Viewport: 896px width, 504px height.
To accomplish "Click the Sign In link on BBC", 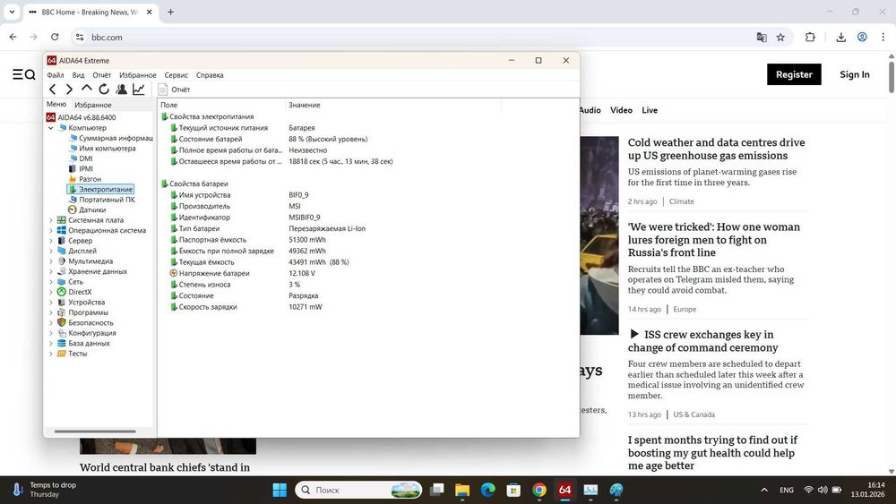I will 854,74.
